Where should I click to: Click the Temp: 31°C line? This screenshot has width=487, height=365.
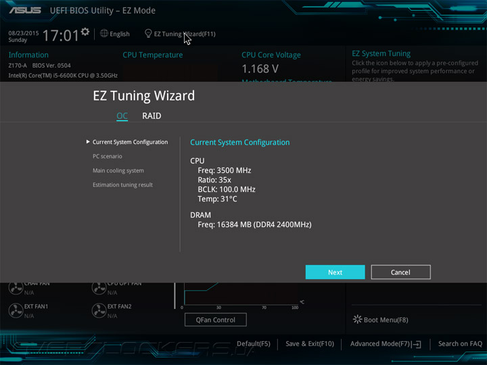tap(217, 199)
